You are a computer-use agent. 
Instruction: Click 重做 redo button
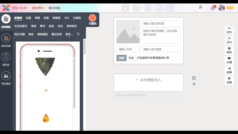pos(229,40)
